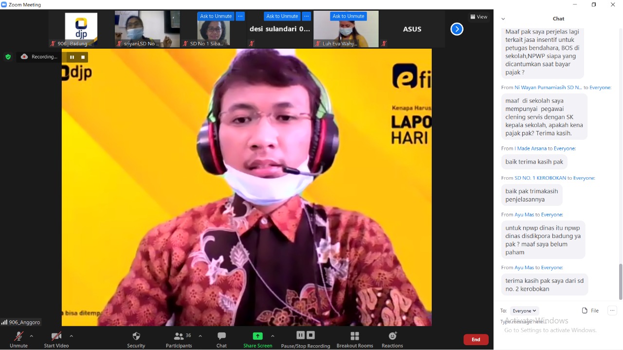Ask Luh Eva Wahy to unmute

(348, 16)
